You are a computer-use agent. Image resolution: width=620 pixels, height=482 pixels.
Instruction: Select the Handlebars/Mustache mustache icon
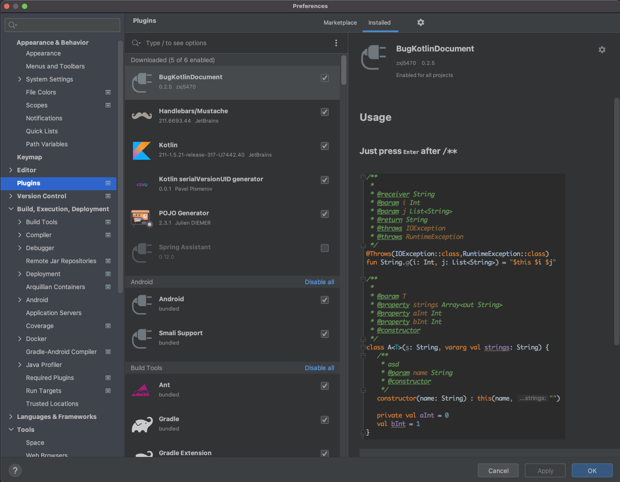[142, 115]
